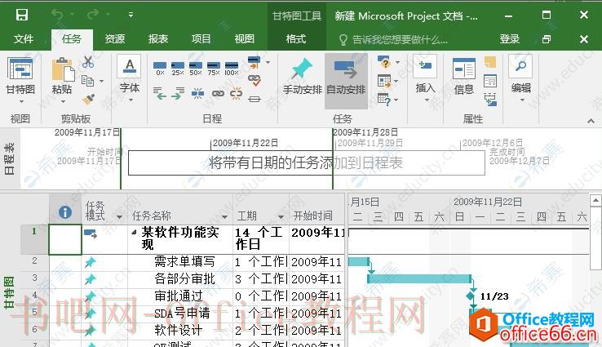The image size is (602, 347).
Task: Click the Indent task green right arrow
Action: pos(178,93)
